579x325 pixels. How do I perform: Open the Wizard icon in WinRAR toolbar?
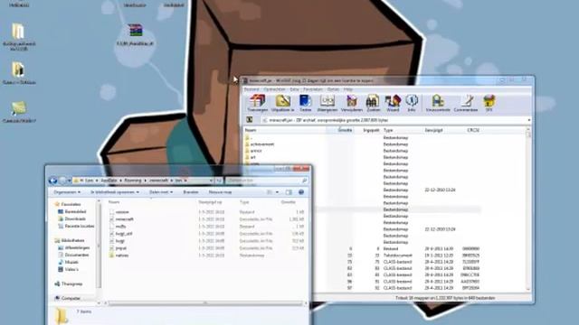point(393,103)
